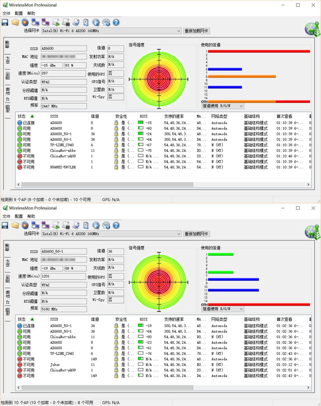Click the target options icon in the 2447 MHz window
321x406 pixels.
coord(25,23)
